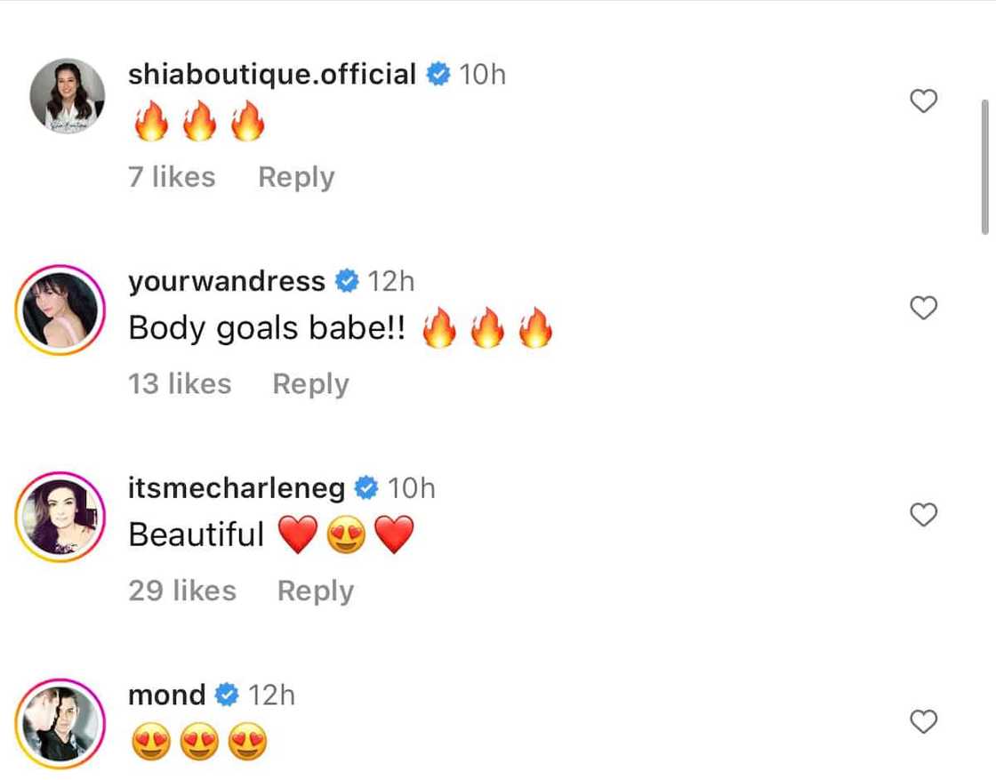The width and height of the screenshot is (996, 780).
Task: Reply to shiaboutique.official's comment
Action: 296,177
